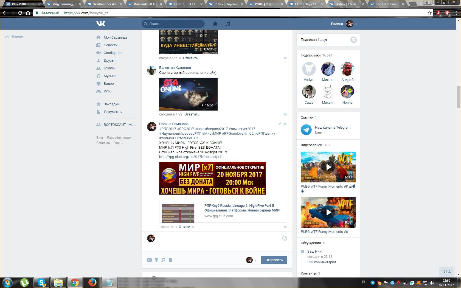461x288 pixels.
Task: Attach a document to the comment
Action: 170,260
